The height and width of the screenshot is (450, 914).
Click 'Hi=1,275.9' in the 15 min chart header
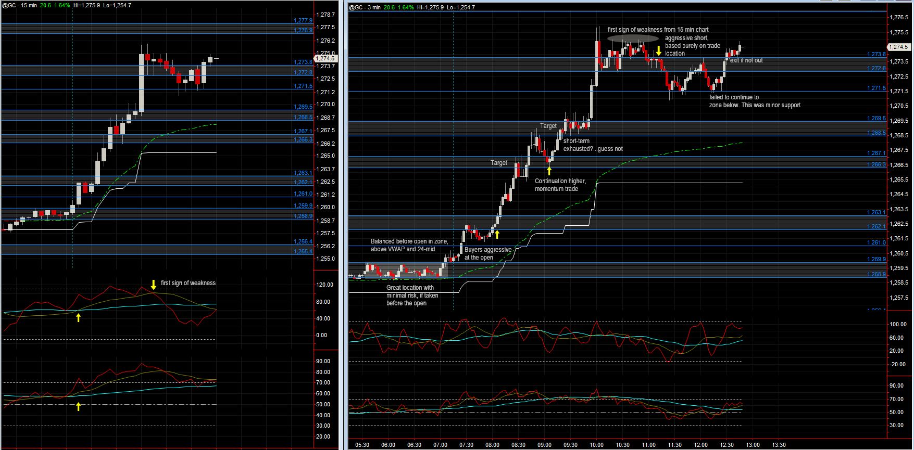[87, 5]
